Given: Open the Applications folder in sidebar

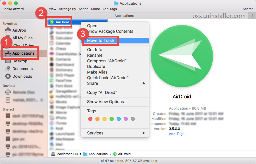Looking at the screenshot, I should [x=23, y=53].
